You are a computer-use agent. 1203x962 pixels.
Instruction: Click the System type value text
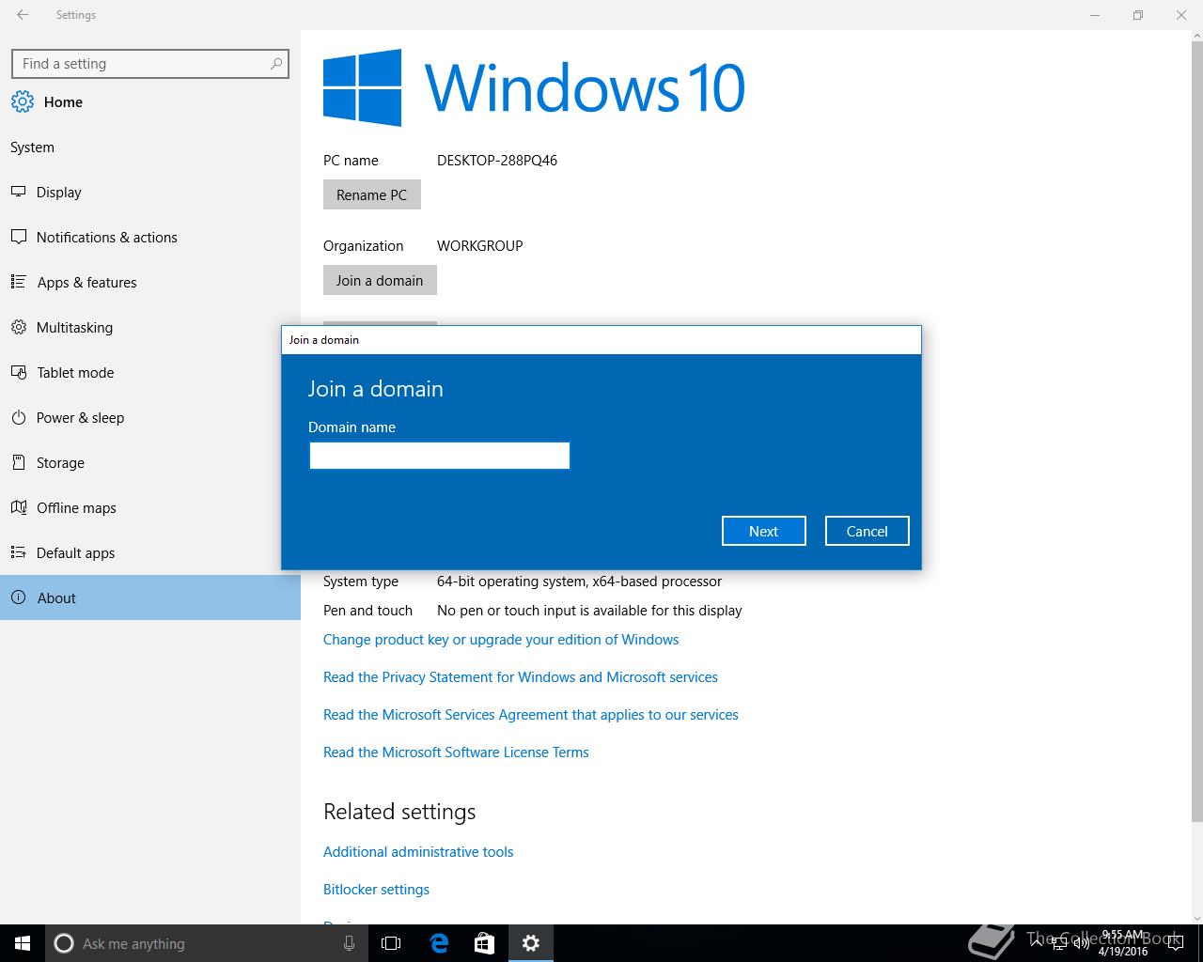[x=579, y=581]
